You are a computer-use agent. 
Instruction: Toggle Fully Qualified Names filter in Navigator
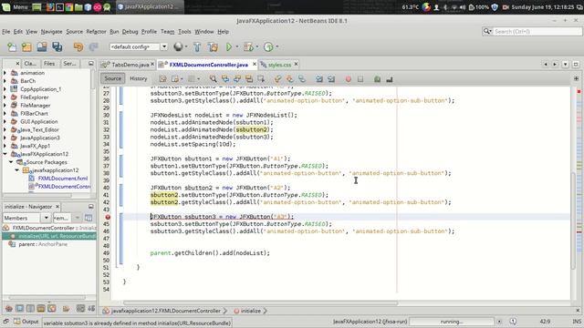coord(67,308)
